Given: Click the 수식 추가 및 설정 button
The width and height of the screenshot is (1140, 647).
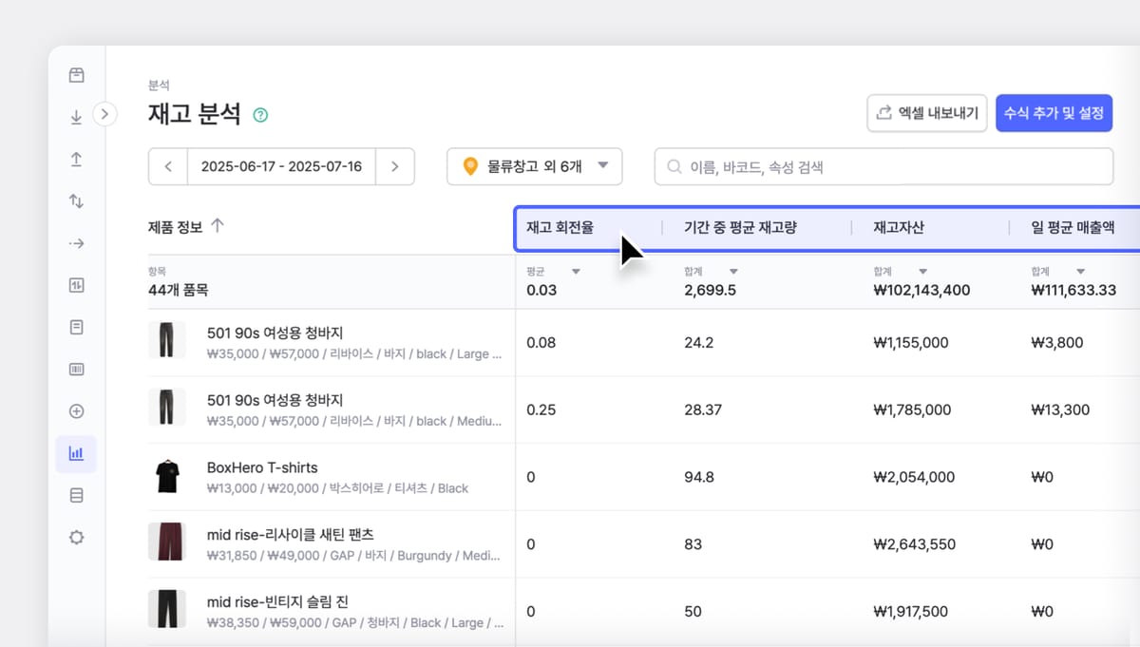Looking at the screenshot, I should (1054, 111).
